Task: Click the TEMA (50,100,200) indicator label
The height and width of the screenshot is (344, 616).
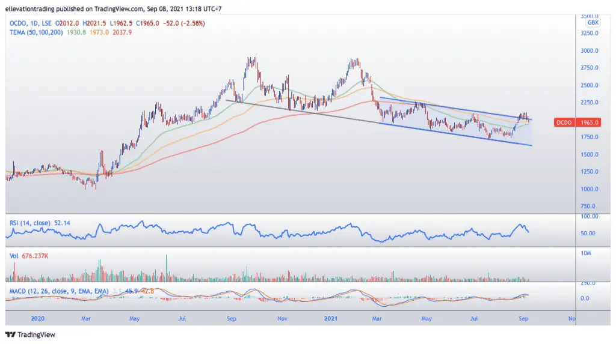Action: click(36, 32)
